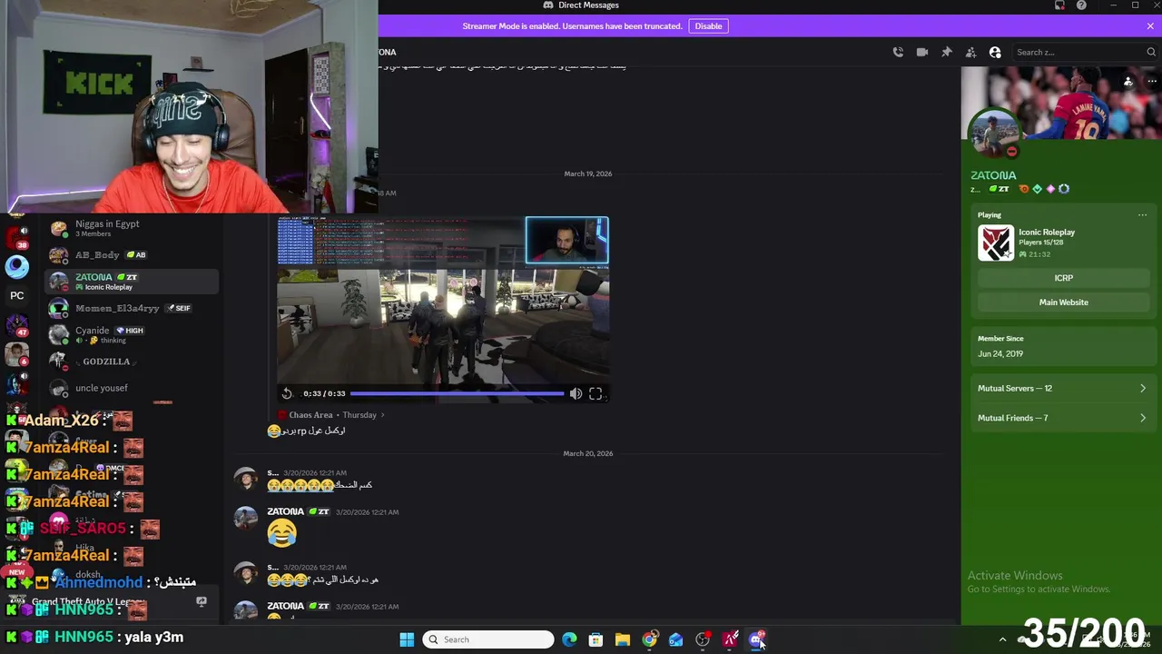Open the Outlook mail icon in the taskbar
1162x654 pixels.
click(x=676, y=639)
